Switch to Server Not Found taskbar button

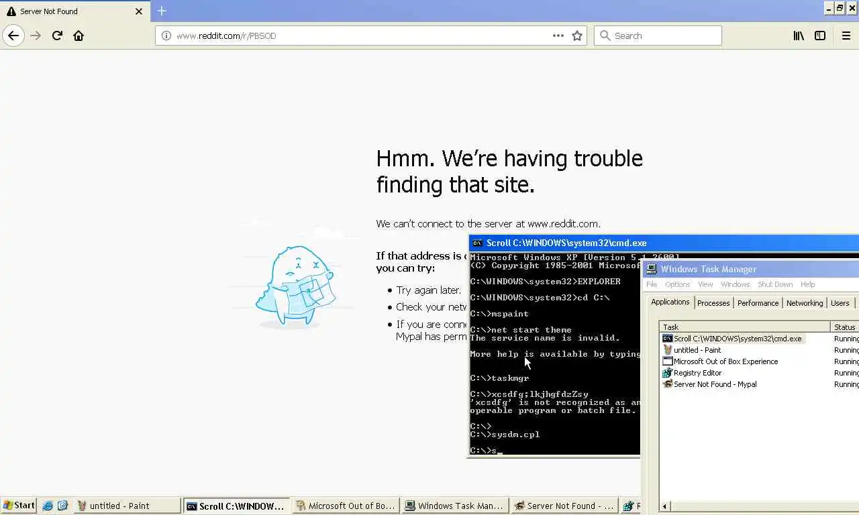pos(564,506)
